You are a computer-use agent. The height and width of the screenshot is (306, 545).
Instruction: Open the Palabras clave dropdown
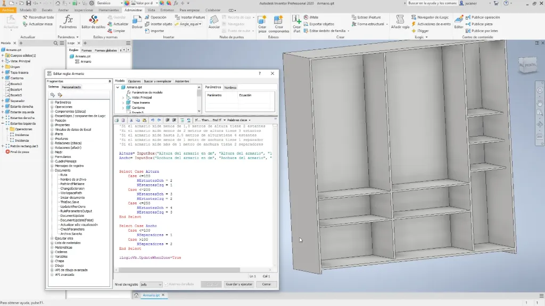(239, 120)
